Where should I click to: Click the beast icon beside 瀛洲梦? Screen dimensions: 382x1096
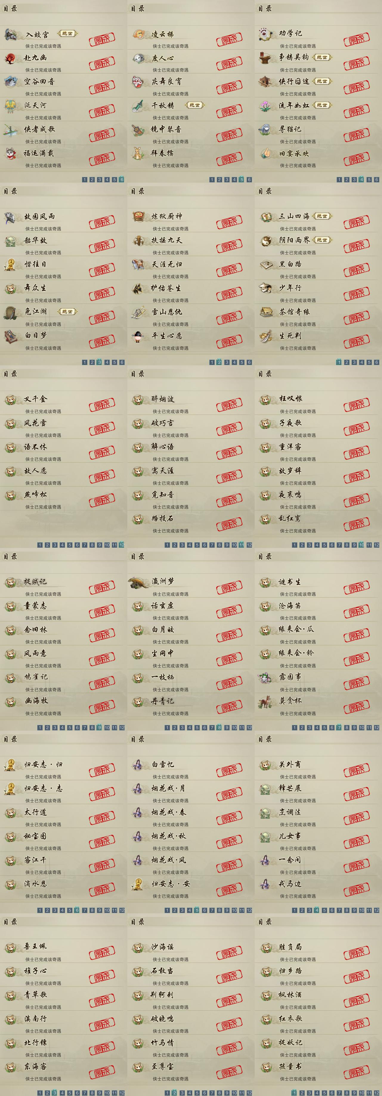[139, 582]
